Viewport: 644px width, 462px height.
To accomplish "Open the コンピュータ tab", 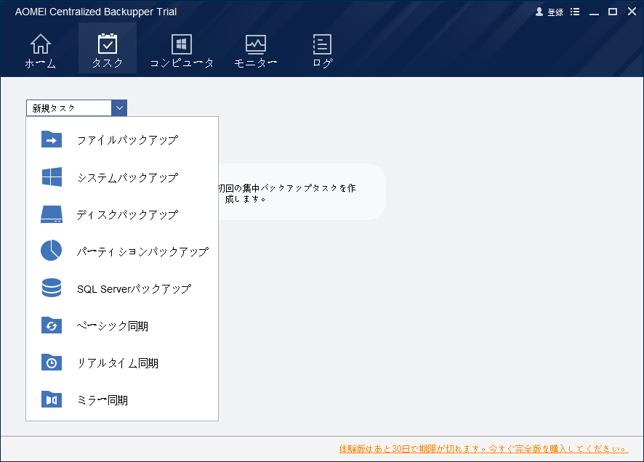I will [x=182, y=51].
